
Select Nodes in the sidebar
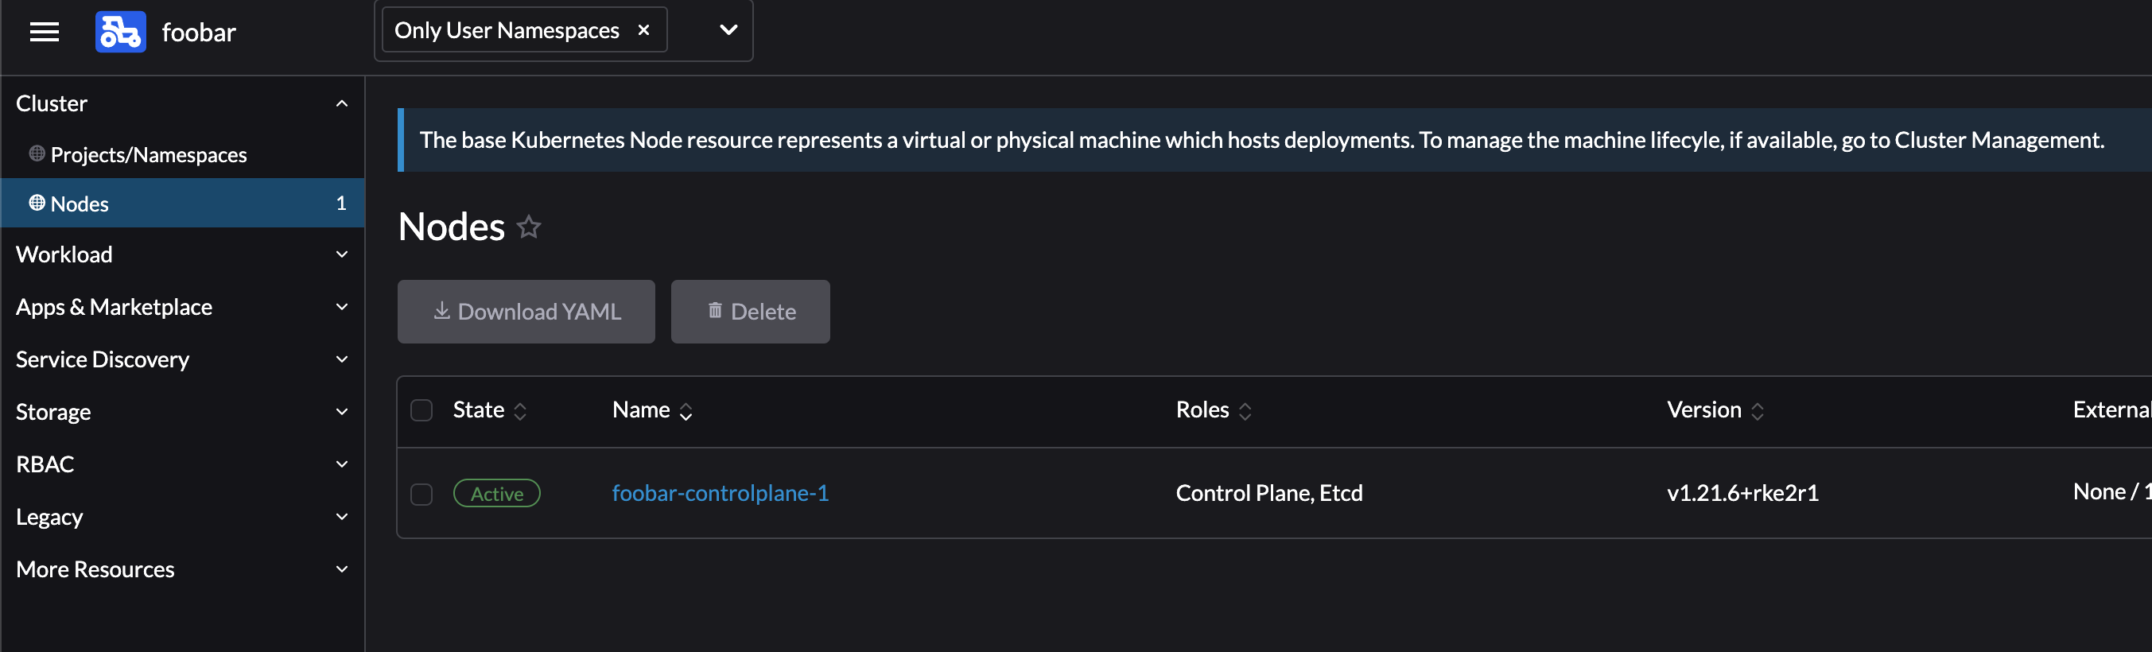click(80, 203)
